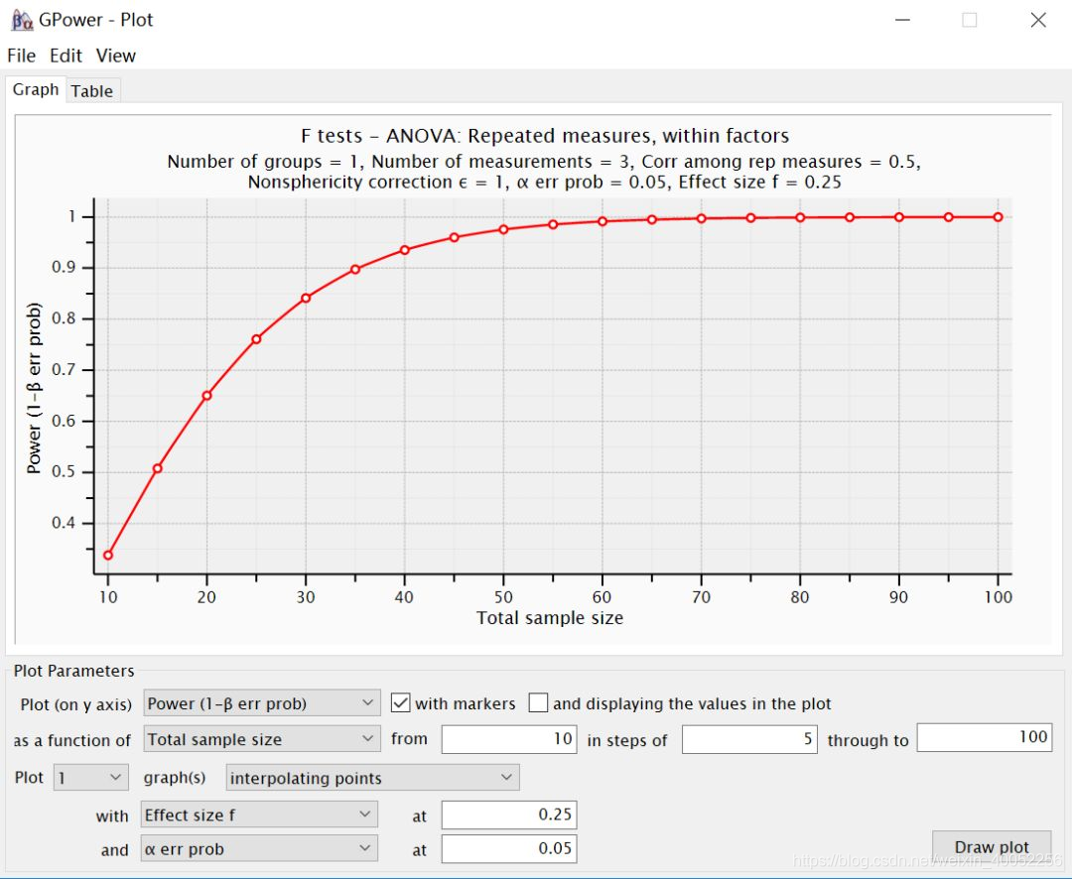Click the data marker at sample size 20
Screen dimensions: 1072x879
coord(207,395)
